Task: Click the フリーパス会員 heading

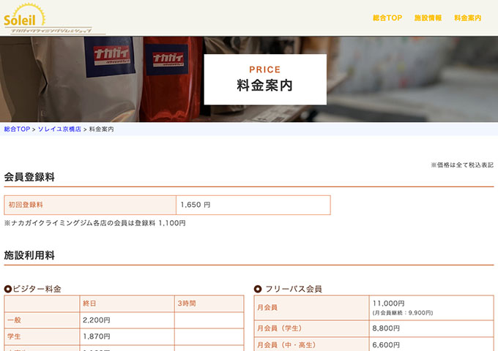Action: click(x=294, y=289)
